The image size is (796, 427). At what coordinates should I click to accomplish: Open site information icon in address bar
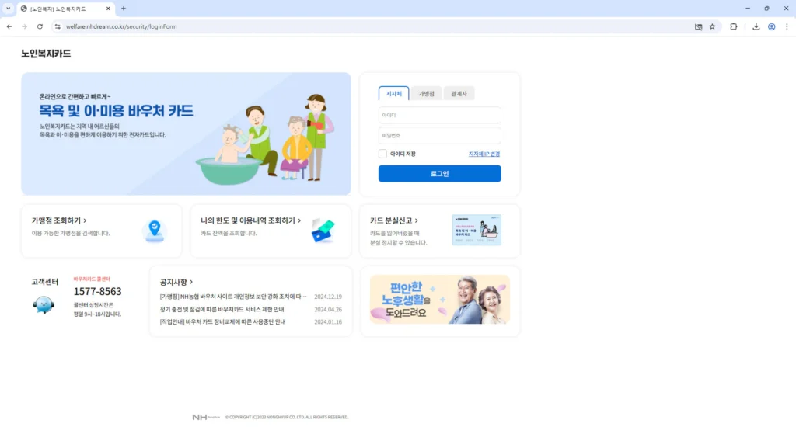58,26
